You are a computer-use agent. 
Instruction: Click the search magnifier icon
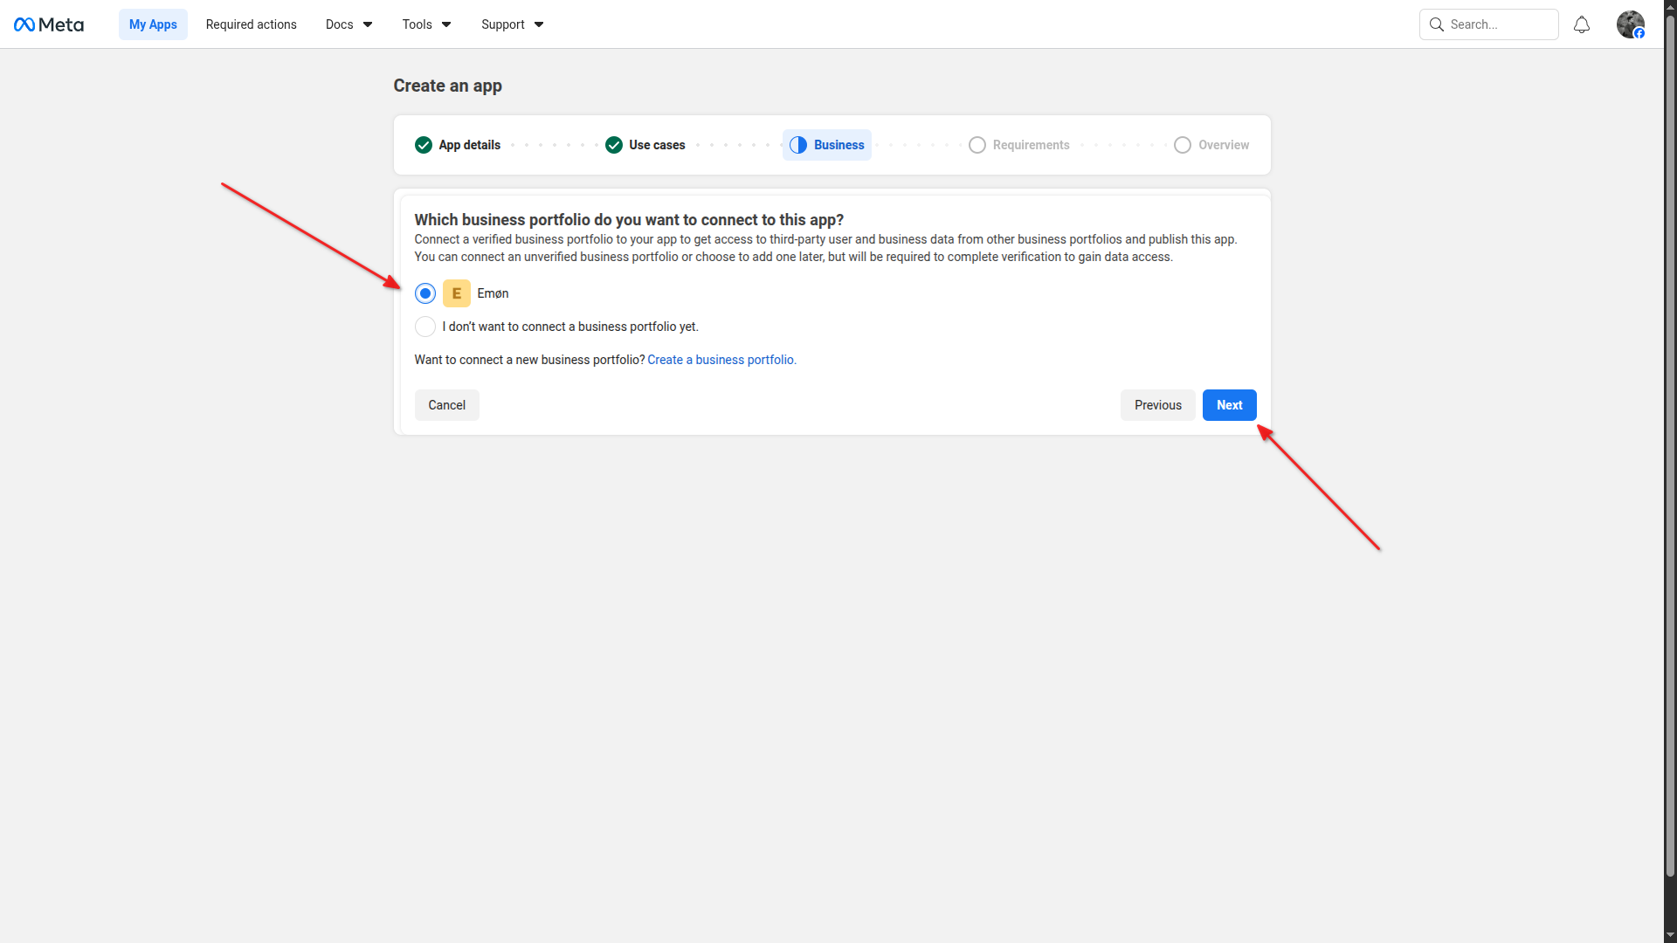(1436, 24)
